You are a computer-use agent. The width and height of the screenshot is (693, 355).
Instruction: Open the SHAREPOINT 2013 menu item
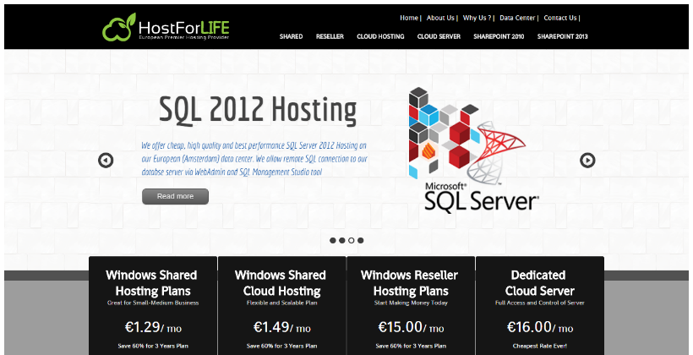coord(562,36)
